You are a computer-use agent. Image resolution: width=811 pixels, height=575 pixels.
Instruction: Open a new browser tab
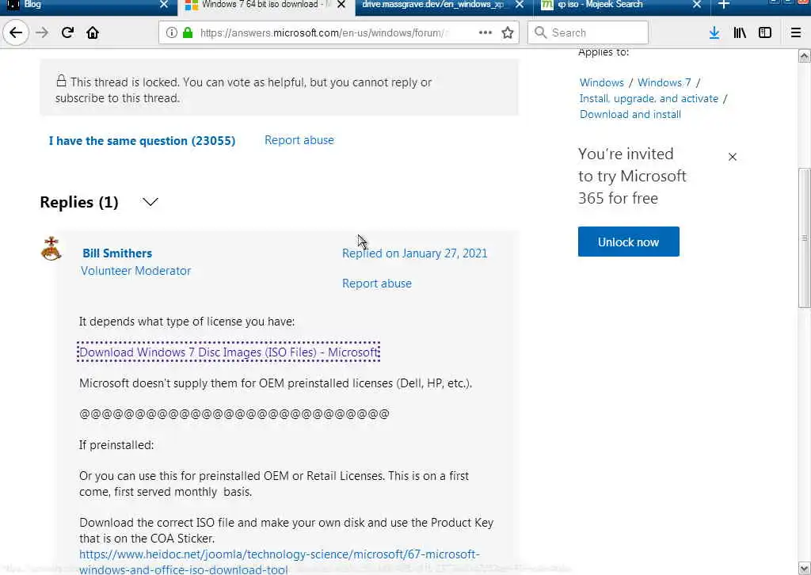724,5
